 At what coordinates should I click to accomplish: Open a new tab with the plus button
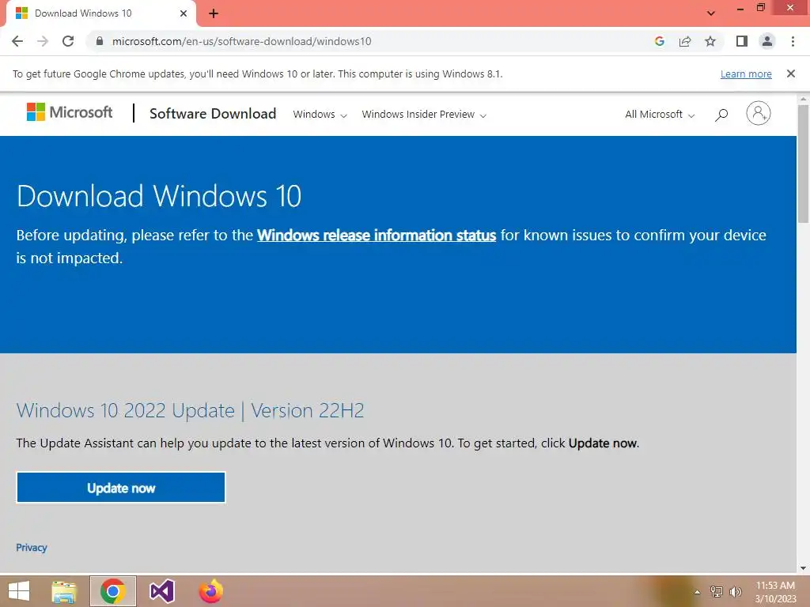pyautogui.click(x=214, y=13)
